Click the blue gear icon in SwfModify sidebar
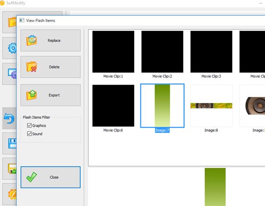 (12, 48)
